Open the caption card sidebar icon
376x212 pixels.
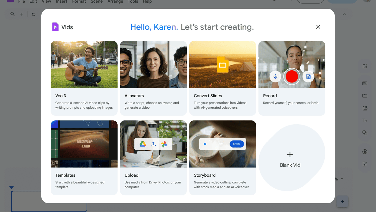tap(365, 83)
